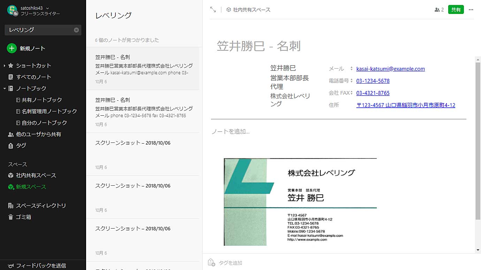Screen dimensions: 481x270
Task: Open the タグ tag icon
Action: tap(11, 146)
